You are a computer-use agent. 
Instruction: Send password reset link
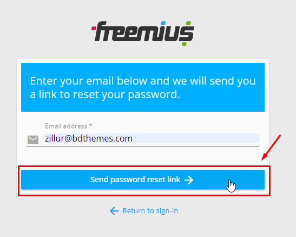pos(143,180)
